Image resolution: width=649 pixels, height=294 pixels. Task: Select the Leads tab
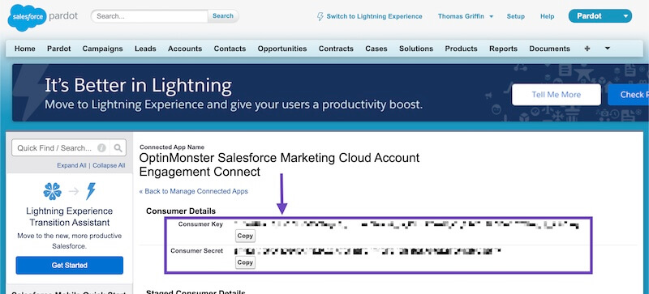(x=145, y=49)
